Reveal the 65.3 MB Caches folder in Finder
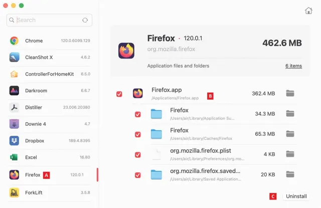321x208 pixels. 290,134
